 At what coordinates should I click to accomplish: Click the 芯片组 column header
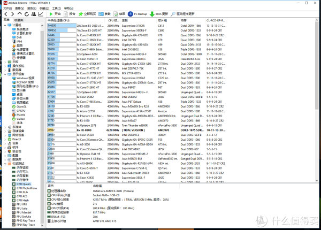(167, 20)
